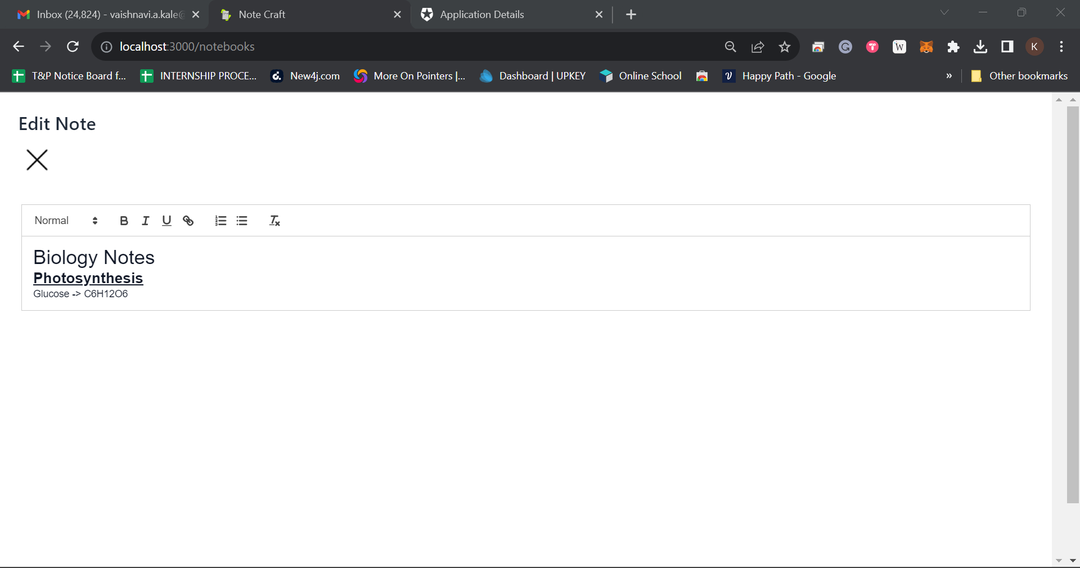
Task: Open New4j.com bookmark
Action: click(305, 76)
